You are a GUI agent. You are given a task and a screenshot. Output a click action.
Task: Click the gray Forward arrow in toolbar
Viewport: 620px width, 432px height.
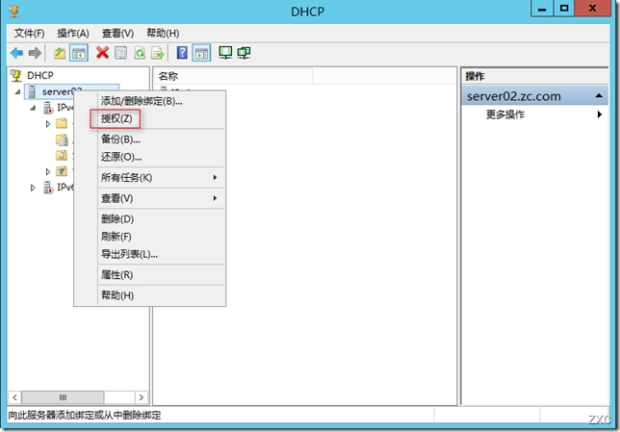pos(35,53)
